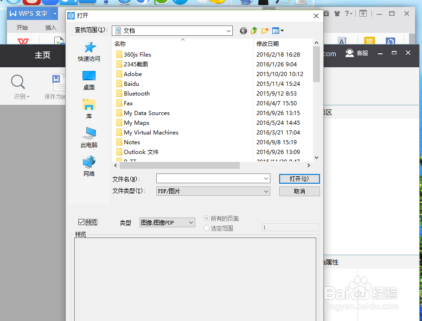Switch to the 插入 ribbon tab

click(51, 27)
